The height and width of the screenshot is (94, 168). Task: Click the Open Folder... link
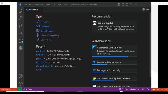(x=47, y=31)
